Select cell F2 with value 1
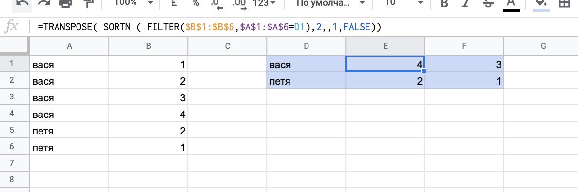This screenshot has height=192, width=578. (464, 80)
